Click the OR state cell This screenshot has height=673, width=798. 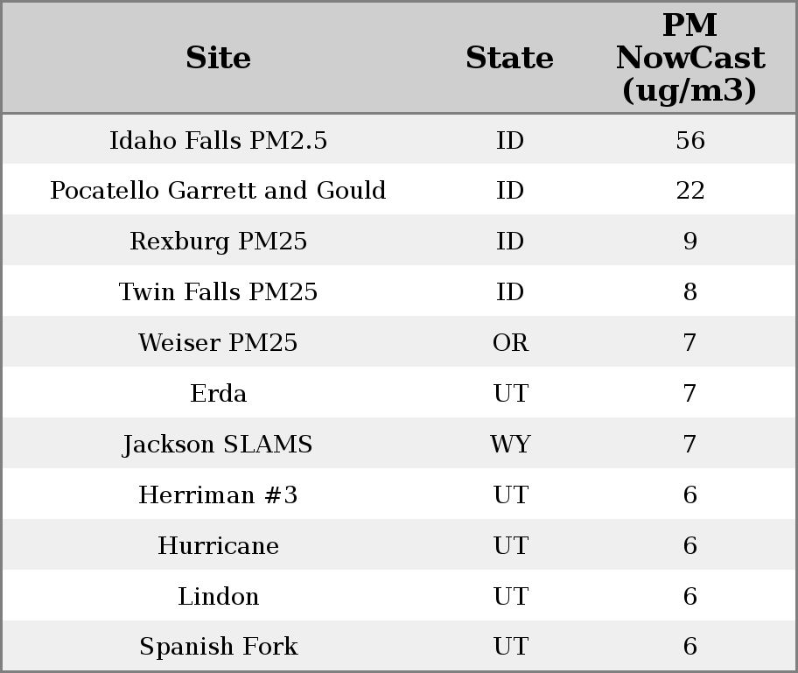[x=510, y=343]
